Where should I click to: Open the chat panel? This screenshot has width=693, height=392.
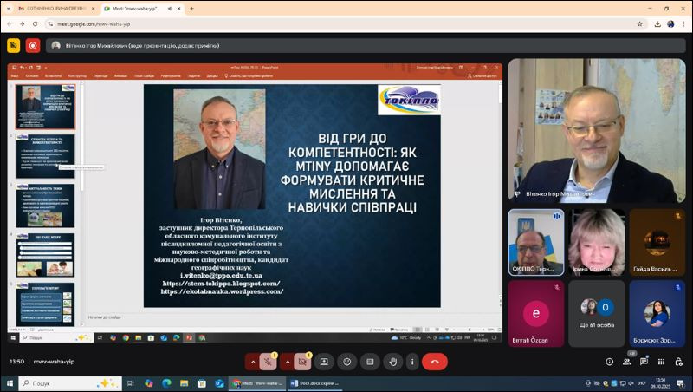(x=645, y=362)
